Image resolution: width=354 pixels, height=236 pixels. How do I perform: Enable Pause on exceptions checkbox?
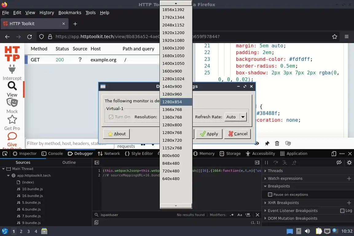(x=270, y=195)
